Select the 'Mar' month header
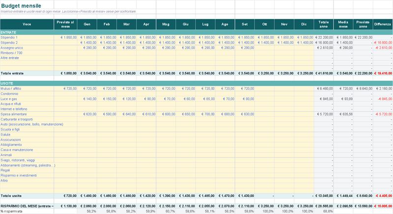 click(127, 24)
